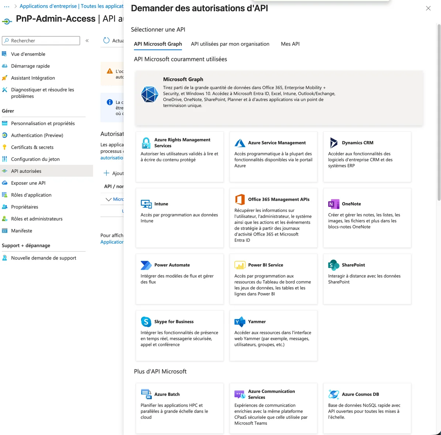Close the Demander des autorisations d'API panel
Image resolution: width=441 pixels, height=435 pixels.
click(428, 8)
